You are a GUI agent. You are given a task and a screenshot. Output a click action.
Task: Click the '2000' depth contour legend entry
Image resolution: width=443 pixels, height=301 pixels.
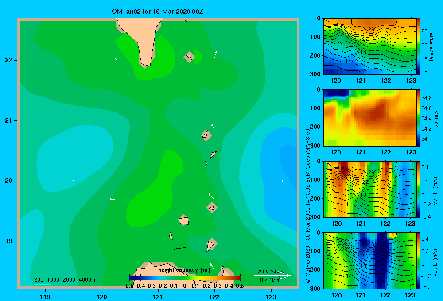pos(69,280)
